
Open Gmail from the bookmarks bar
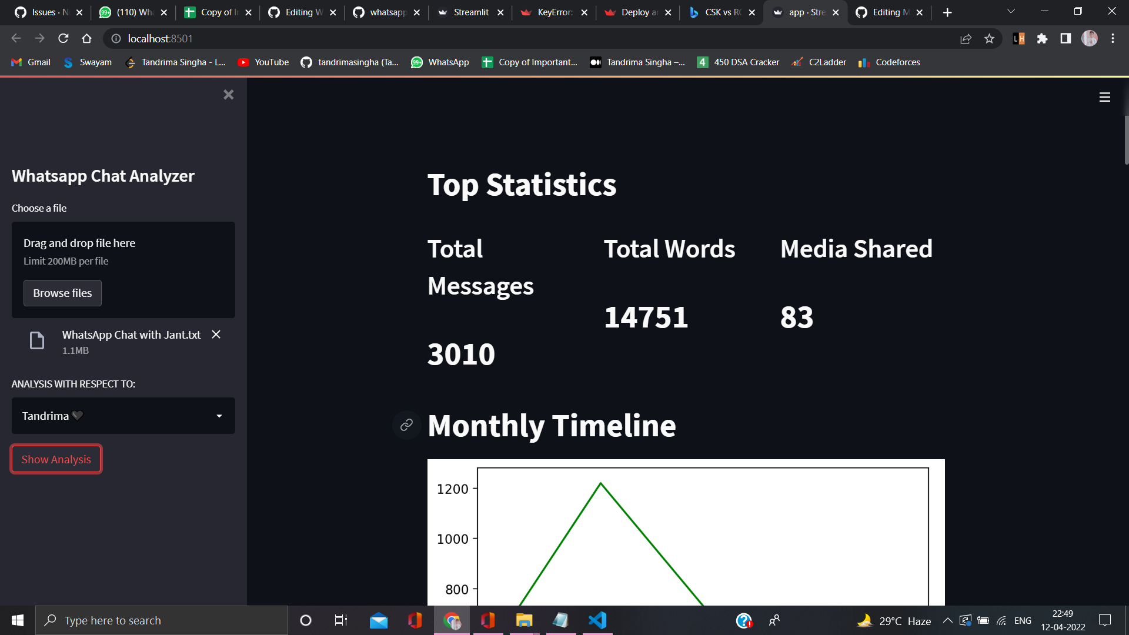click(x=30, y=62)
